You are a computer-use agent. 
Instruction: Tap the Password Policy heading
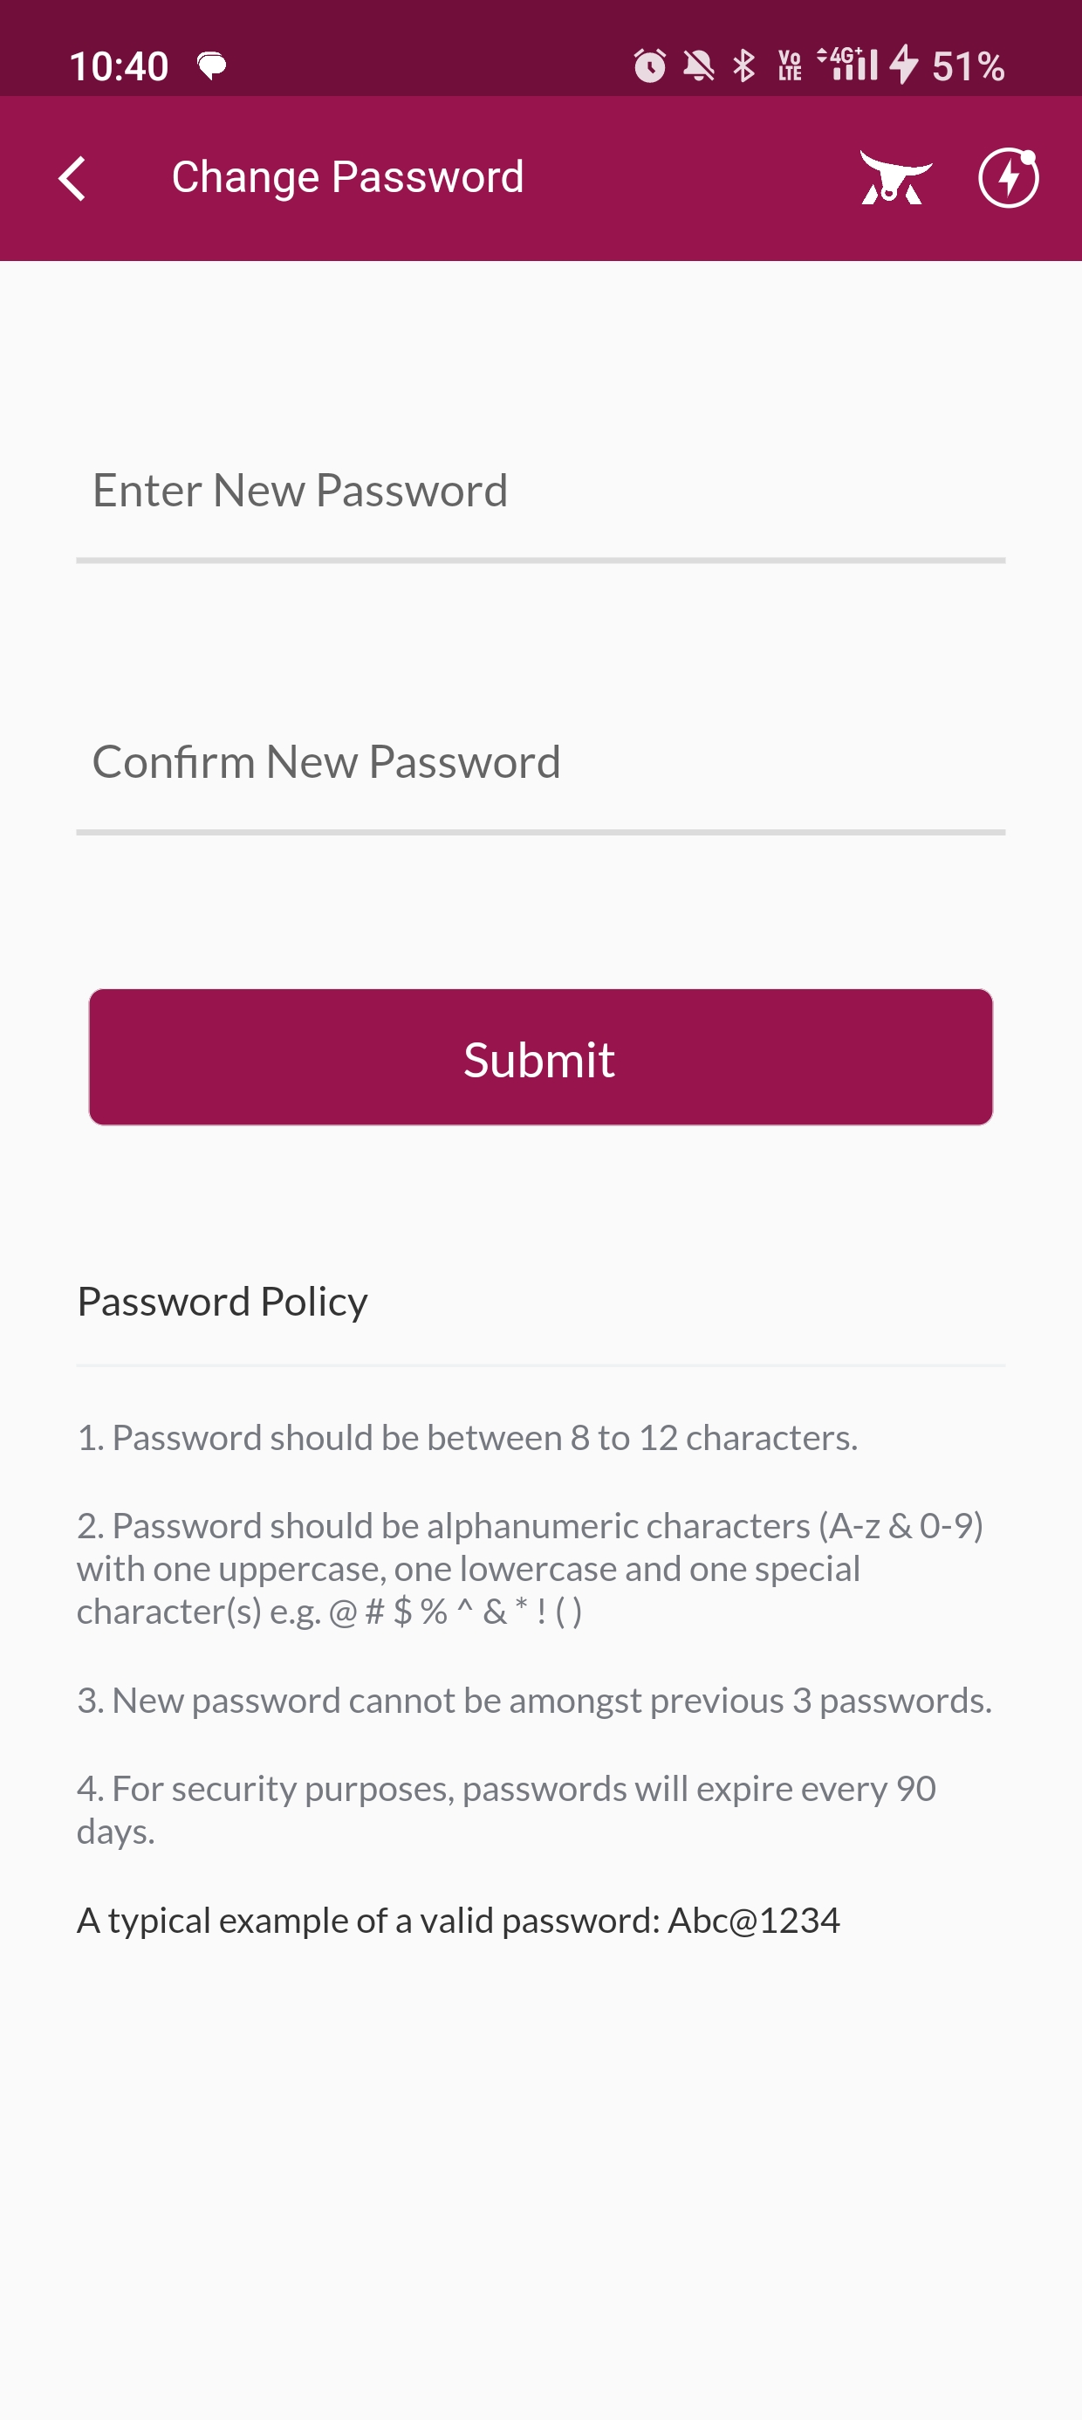tap(223, 1302)
